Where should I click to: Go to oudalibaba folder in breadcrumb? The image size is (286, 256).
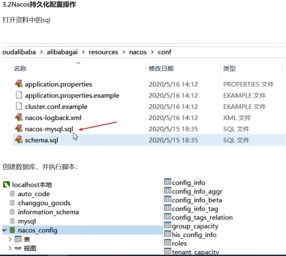[x=19, y=52]
